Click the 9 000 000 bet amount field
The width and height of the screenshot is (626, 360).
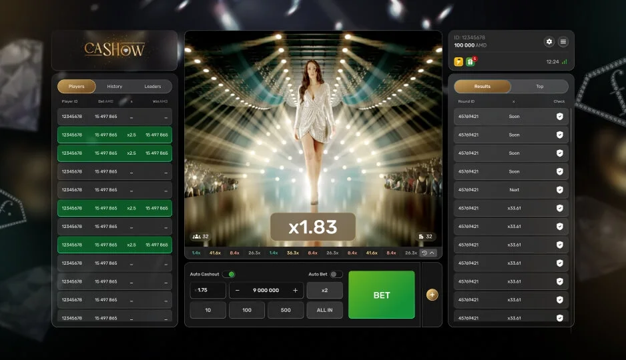pyautogui.click(x=266, y=290)
